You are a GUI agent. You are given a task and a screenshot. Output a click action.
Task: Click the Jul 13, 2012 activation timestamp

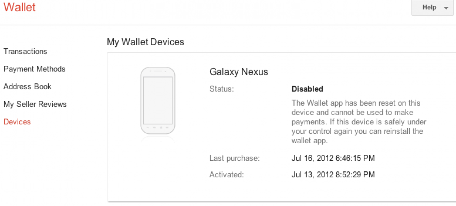tap(333, 175)
